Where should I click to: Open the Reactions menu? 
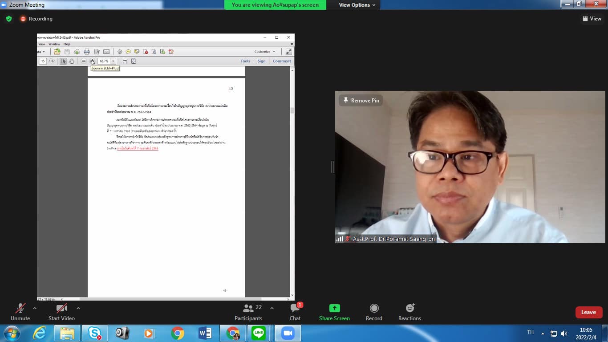(x=409, y=309)
